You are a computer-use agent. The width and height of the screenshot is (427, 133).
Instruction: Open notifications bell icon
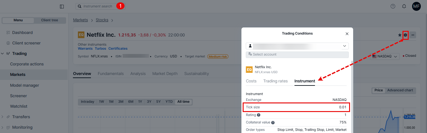click(x=404, y=6)
